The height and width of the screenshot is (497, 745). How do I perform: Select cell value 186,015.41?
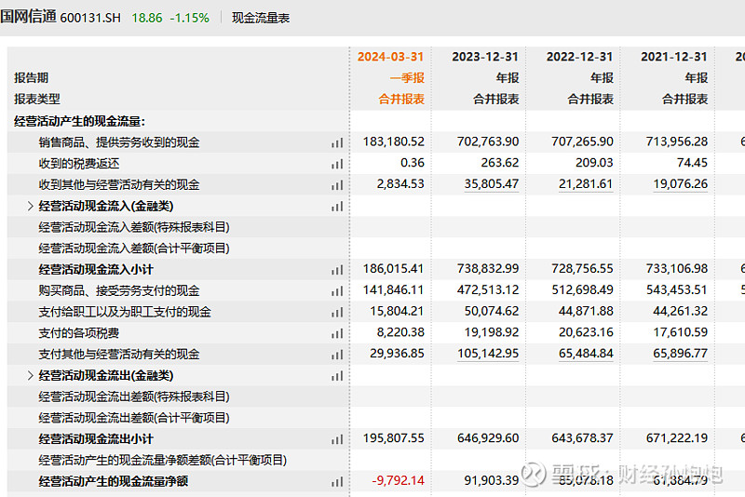coord(393,269)
